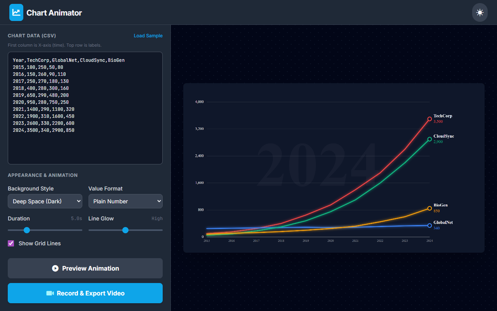Click the Line Glow slider handle
The width and height of the screenshot is (497, 311).
pos(125,230)
